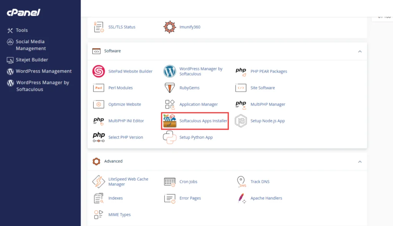Open the Track DNS link
The width and height of the screenshot is (393, 226).
coord(260,181)
